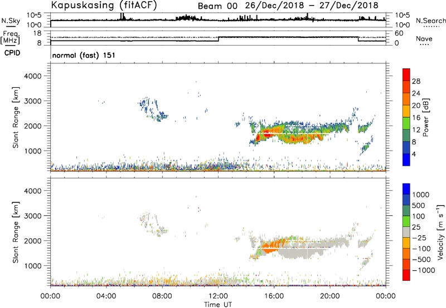Screen dimensions: 446x308
Task: Click the "12" label on Power colorbar
Action: [x=416, y=130]
